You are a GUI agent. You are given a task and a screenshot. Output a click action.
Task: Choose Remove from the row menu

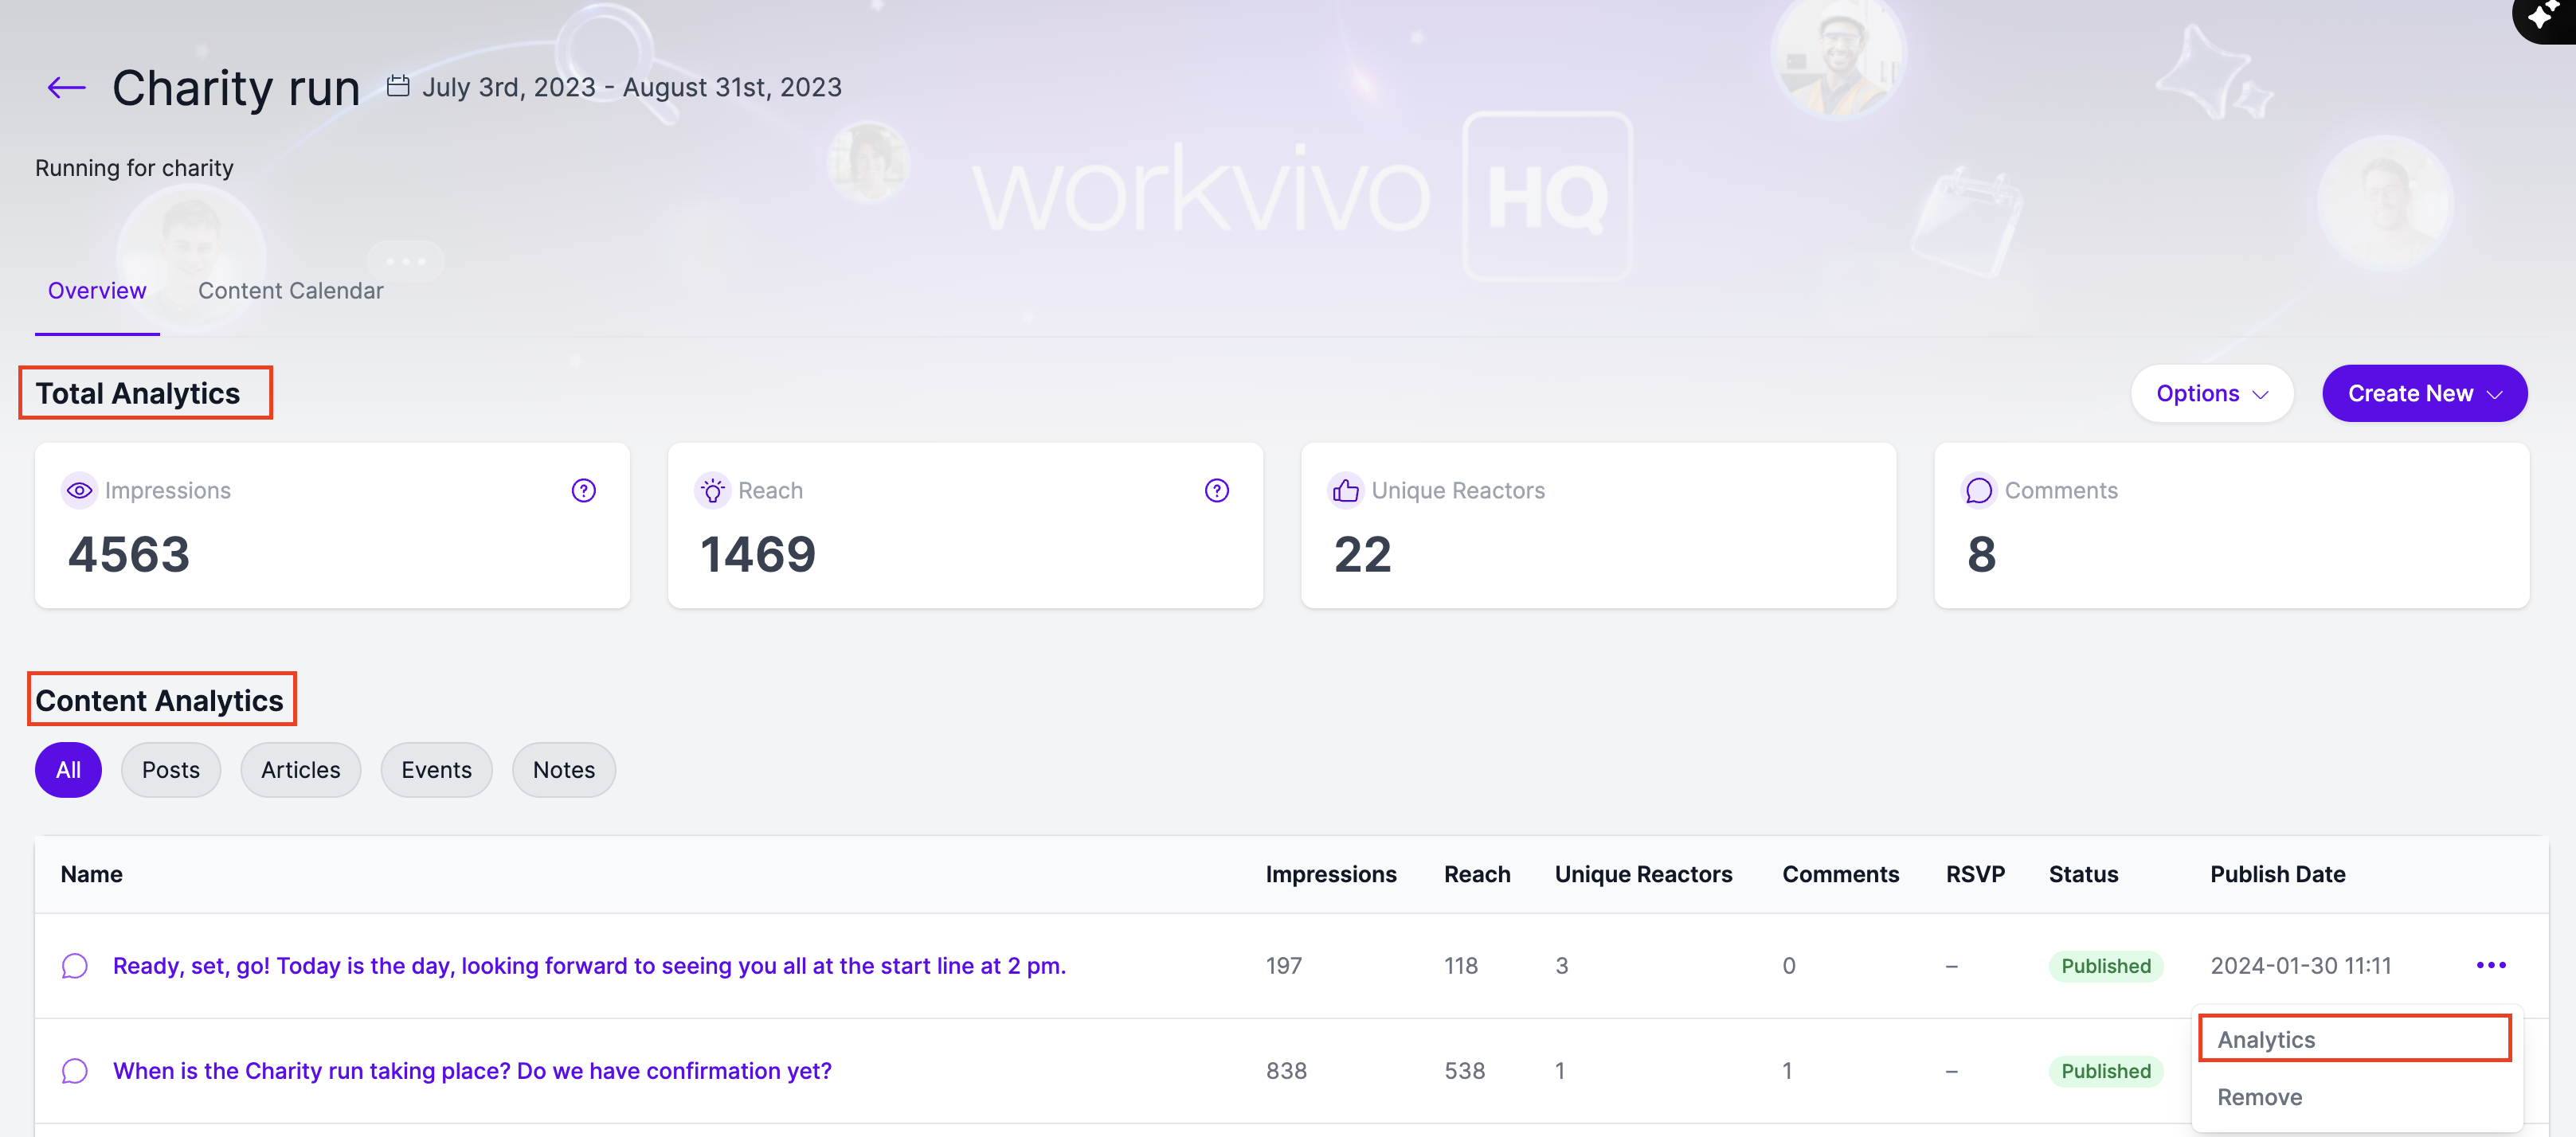[x=2259, y=1097]
